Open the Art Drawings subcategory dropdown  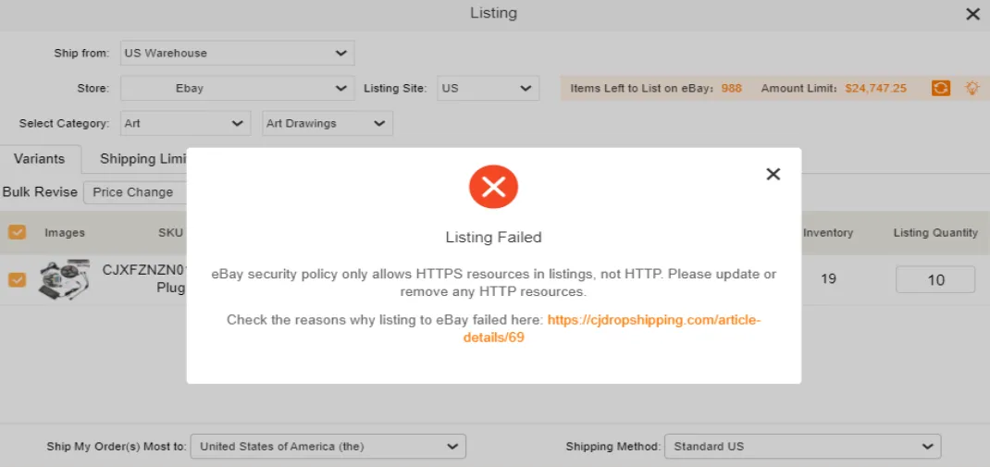pos(327,123)
